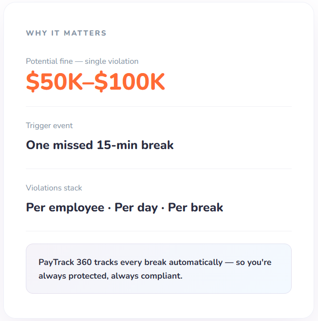Click the WHY IT MATTERS heading

[x=66, y=33]
